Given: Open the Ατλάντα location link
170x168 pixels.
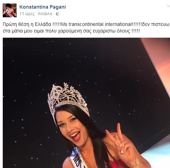Looking at the screenshot, I should [45, 14].
